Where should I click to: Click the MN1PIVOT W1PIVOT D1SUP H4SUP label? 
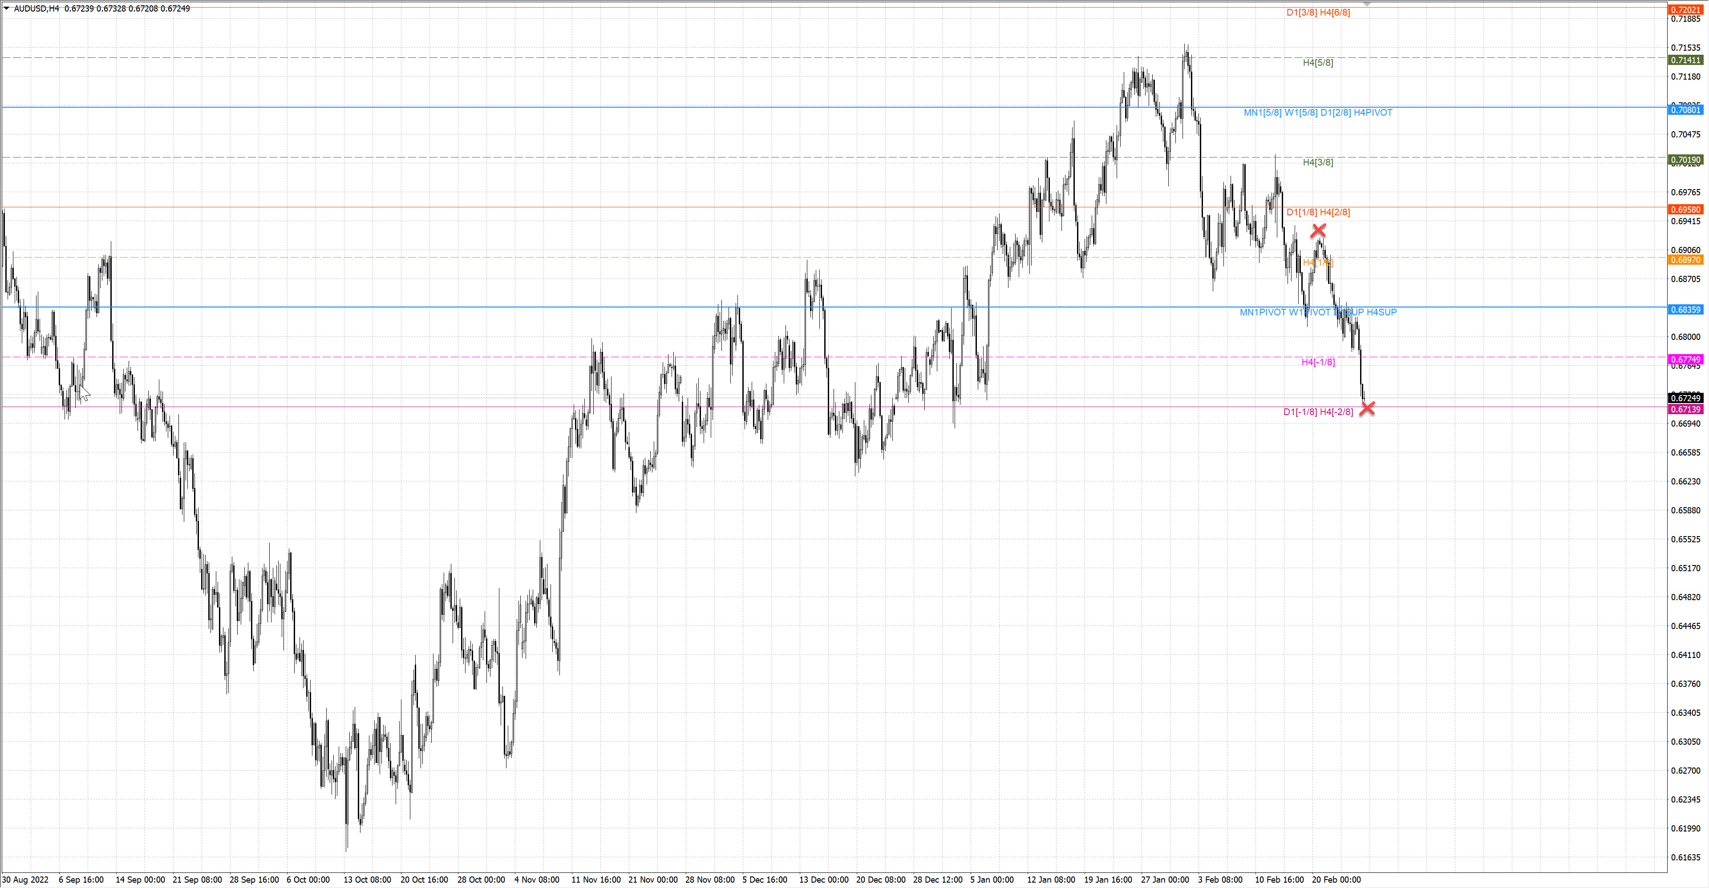click(x=1317, y=312)
